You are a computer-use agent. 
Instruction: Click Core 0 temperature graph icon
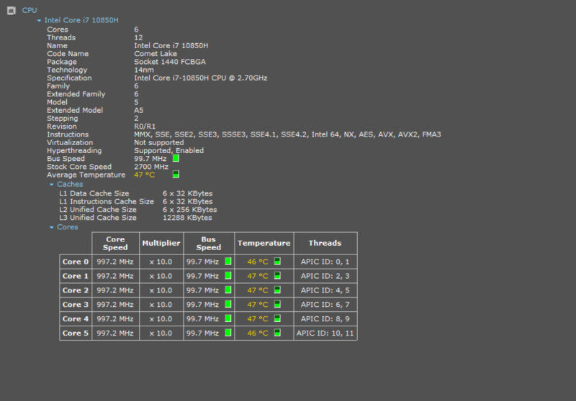[x=277, y=262]
